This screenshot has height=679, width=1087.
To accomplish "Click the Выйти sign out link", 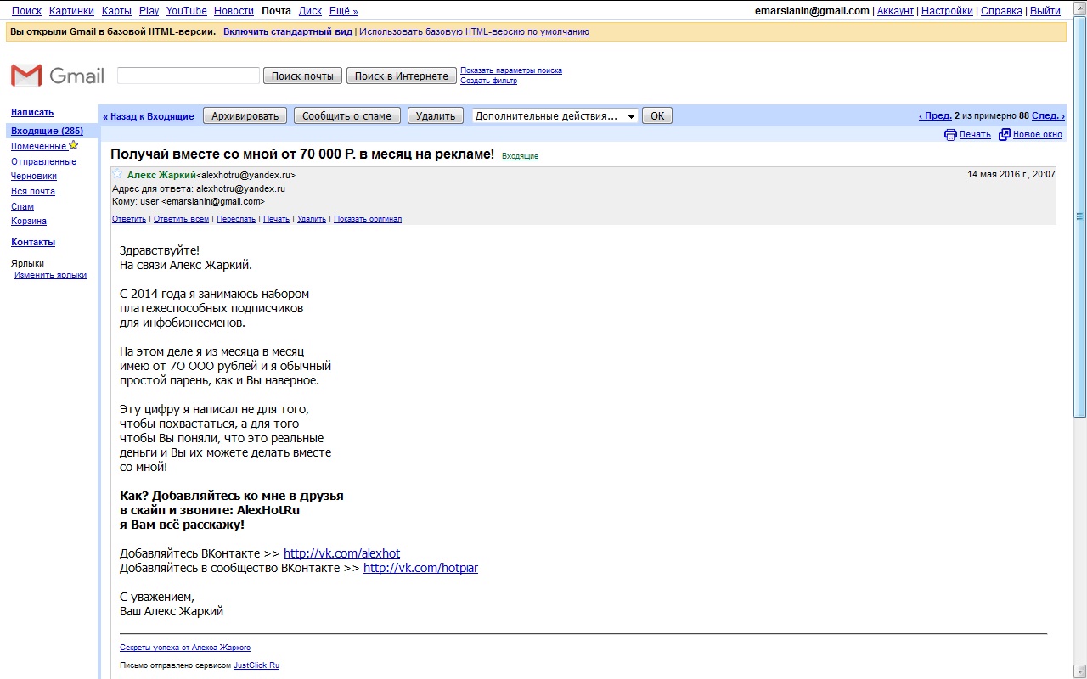I will (x=1045, y=11).
